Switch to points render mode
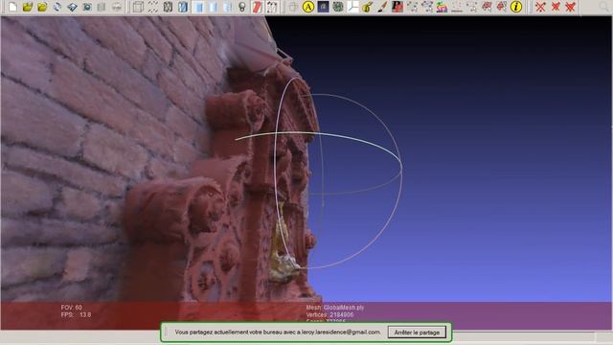This screenshot has height=345, width=613. click(x=153, y=7)
